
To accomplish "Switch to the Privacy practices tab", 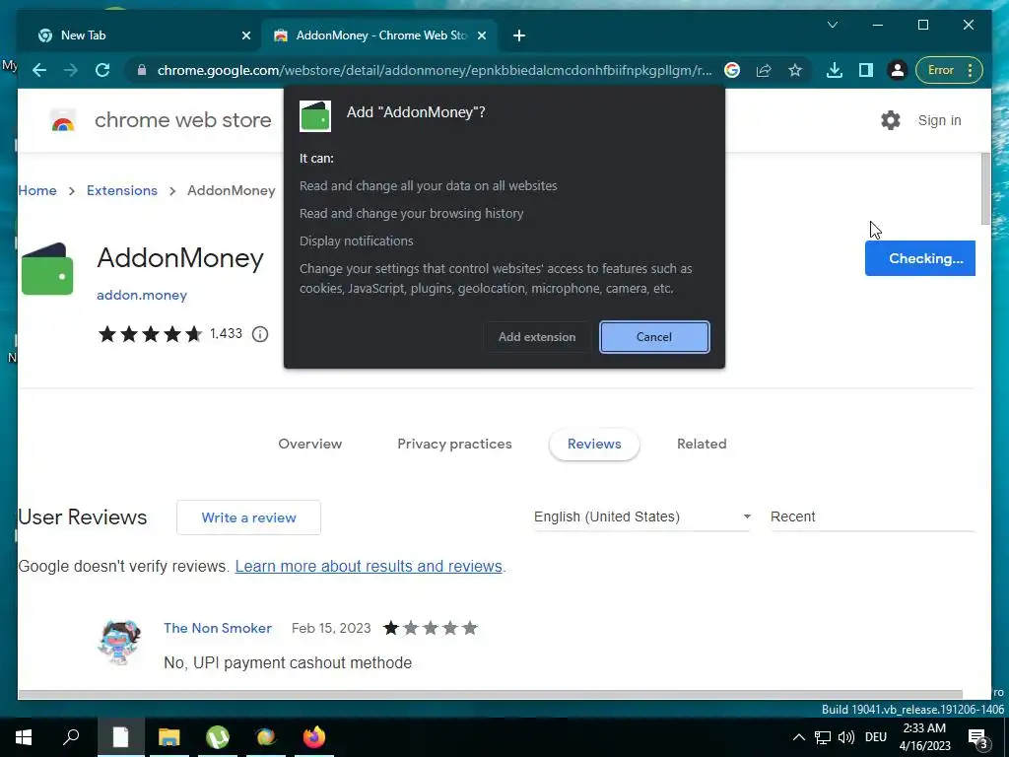I will click(x=454, y=444).
